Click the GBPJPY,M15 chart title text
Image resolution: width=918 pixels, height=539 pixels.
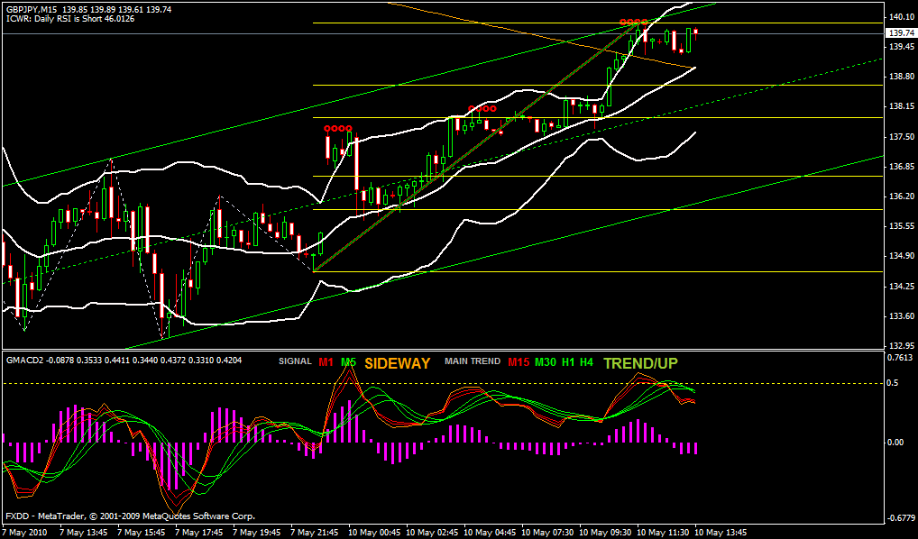pyautogui.click(x=32, y=8)
